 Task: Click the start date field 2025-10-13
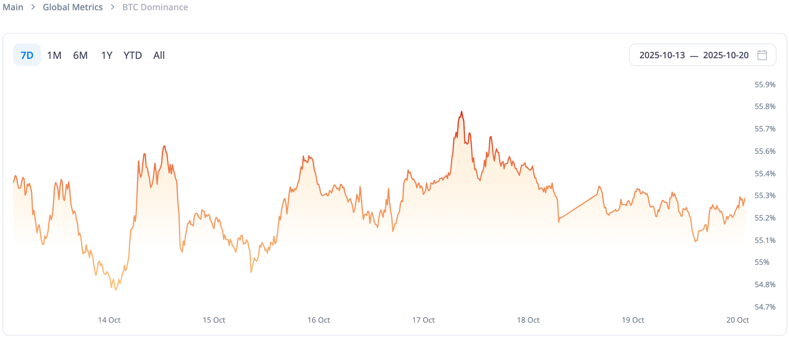click(x=662, y=55)
